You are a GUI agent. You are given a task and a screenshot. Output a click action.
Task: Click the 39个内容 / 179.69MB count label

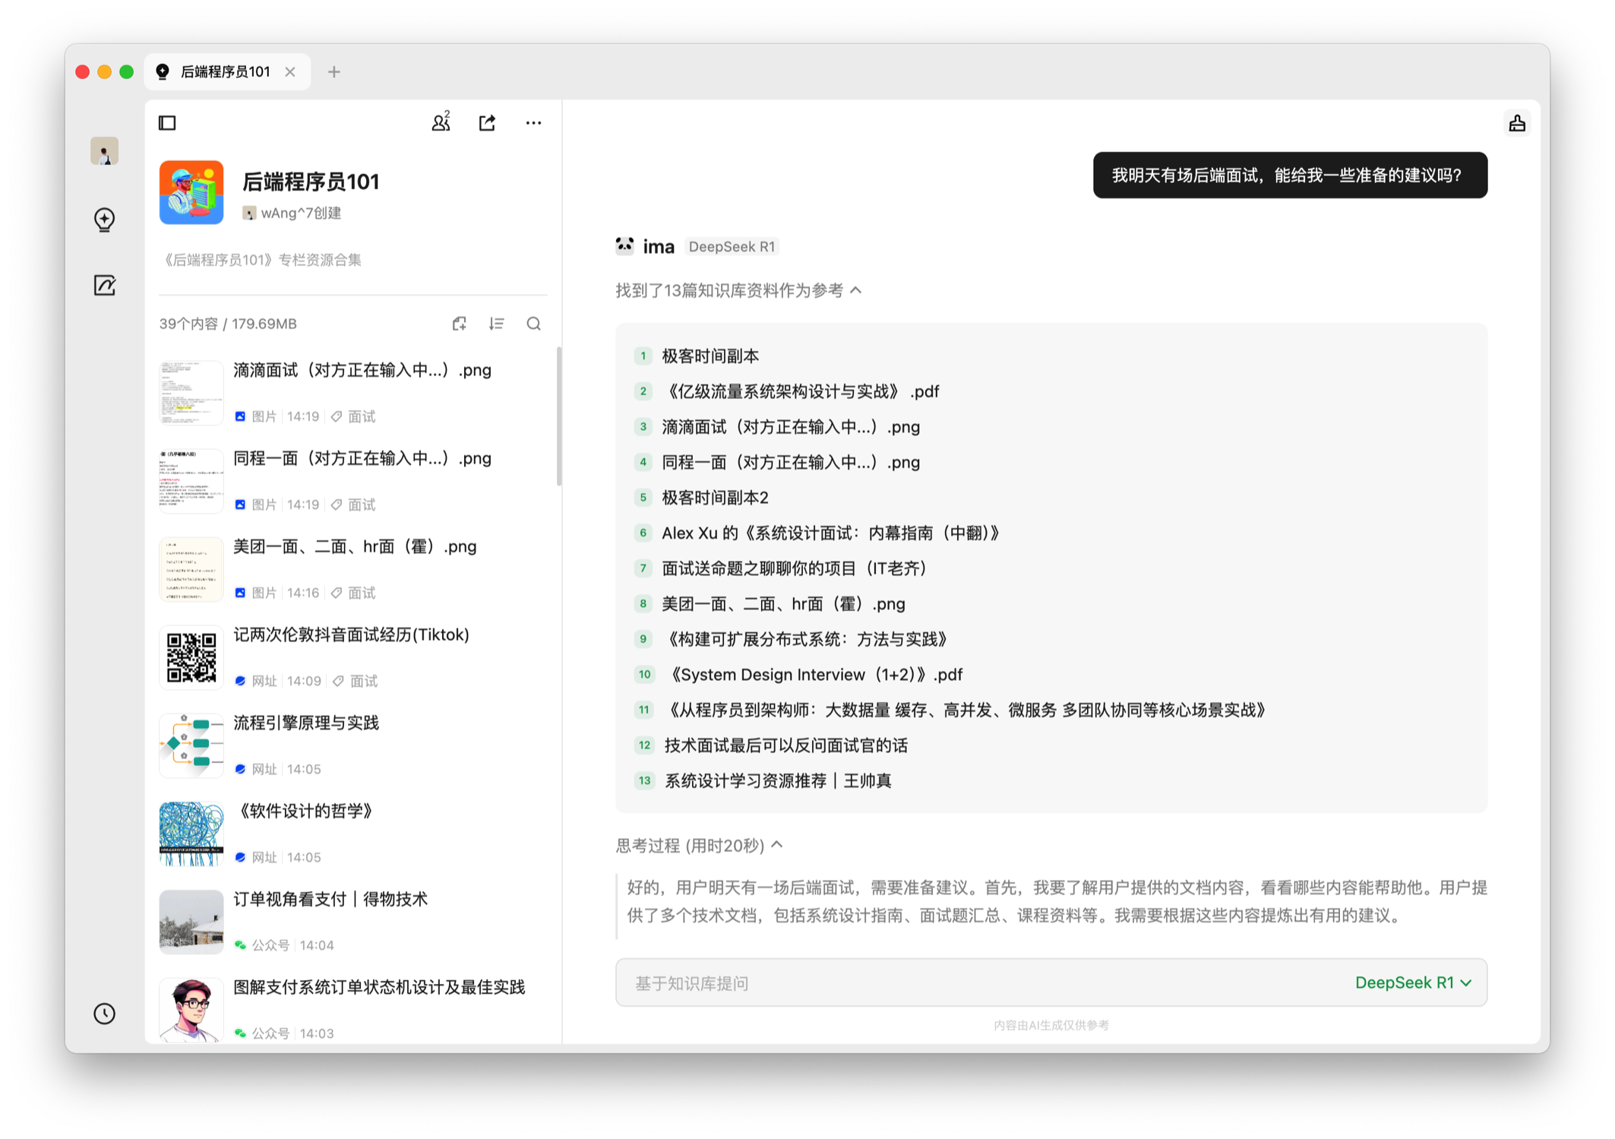tap(228, 324)
